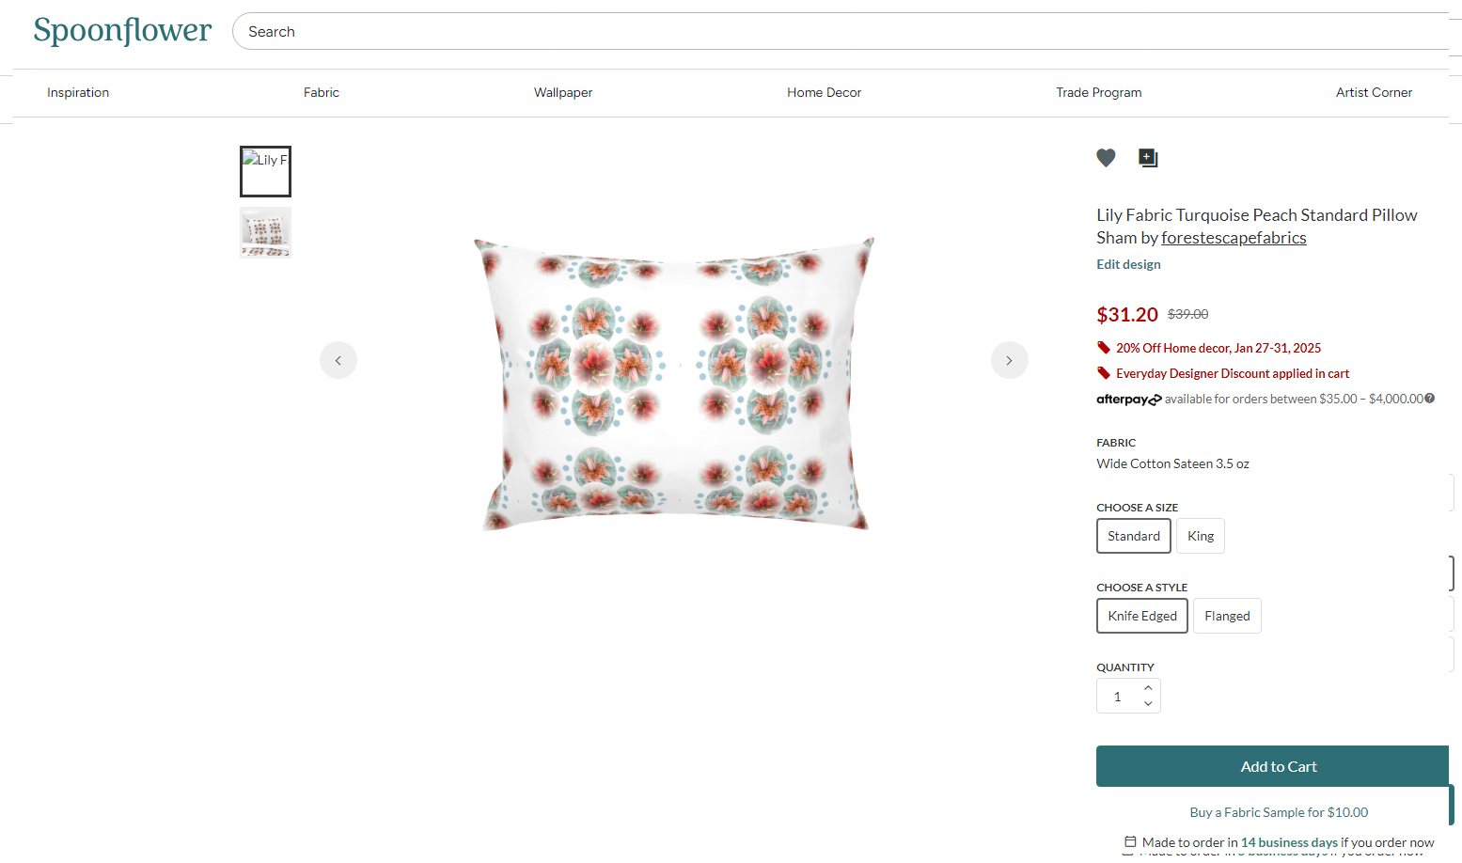Select the Standard size option
Screen dimensions: 1462x863
[1133, 536]
